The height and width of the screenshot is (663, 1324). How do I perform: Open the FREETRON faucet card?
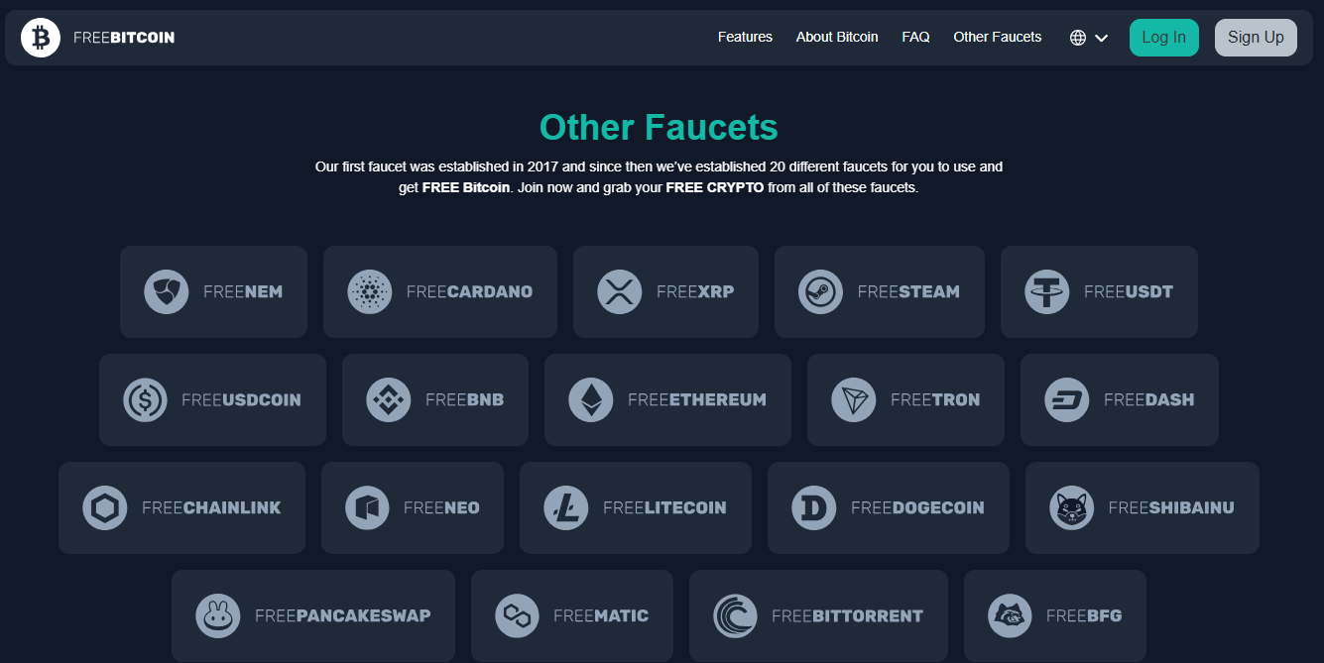click(905, 400)
